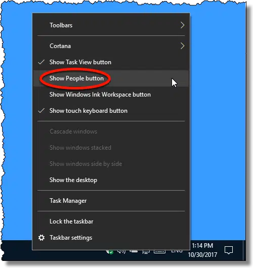Open the Toolbars submenu

click(x=111, y=25)
